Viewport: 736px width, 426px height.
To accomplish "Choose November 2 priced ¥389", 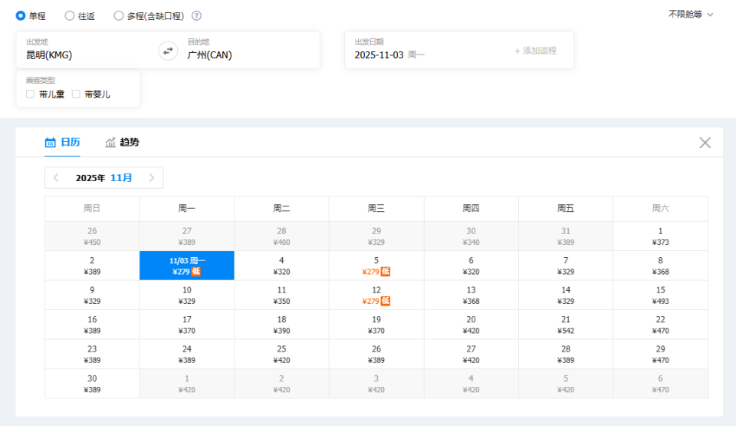I will tap(92, 266).
